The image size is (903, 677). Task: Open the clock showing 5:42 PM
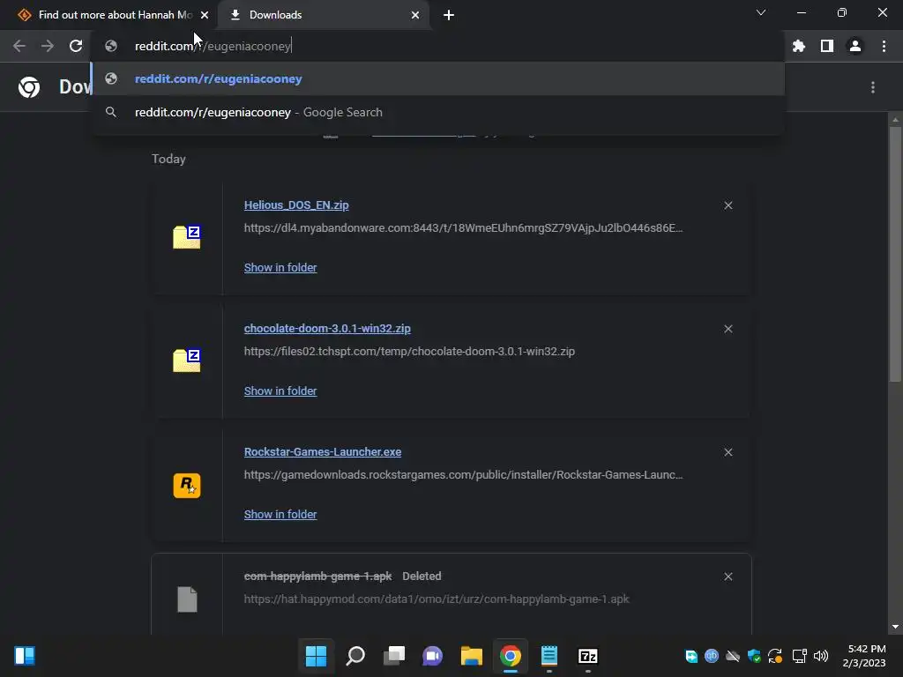pyautogui.click(x=864, y=656)
